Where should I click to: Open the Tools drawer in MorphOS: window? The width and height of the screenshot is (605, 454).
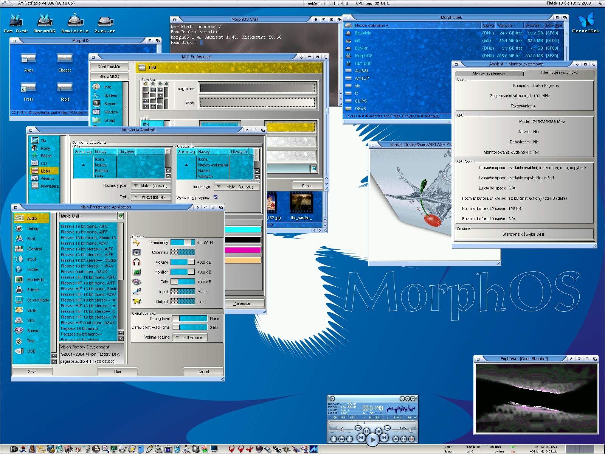[65, 91]
